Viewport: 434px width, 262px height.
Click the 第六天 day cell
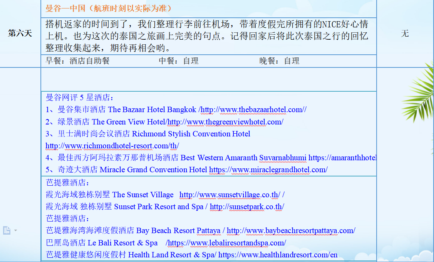tap(20, 33)
